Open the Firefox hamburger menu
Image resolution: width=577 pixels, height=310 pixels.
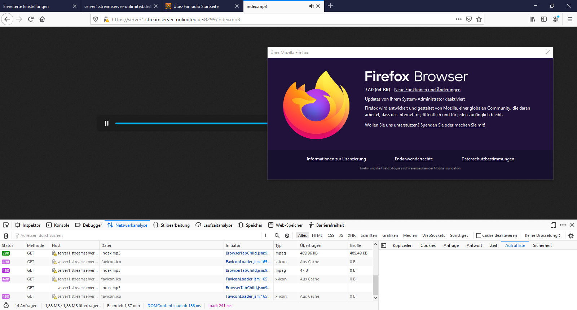point(570,19)
